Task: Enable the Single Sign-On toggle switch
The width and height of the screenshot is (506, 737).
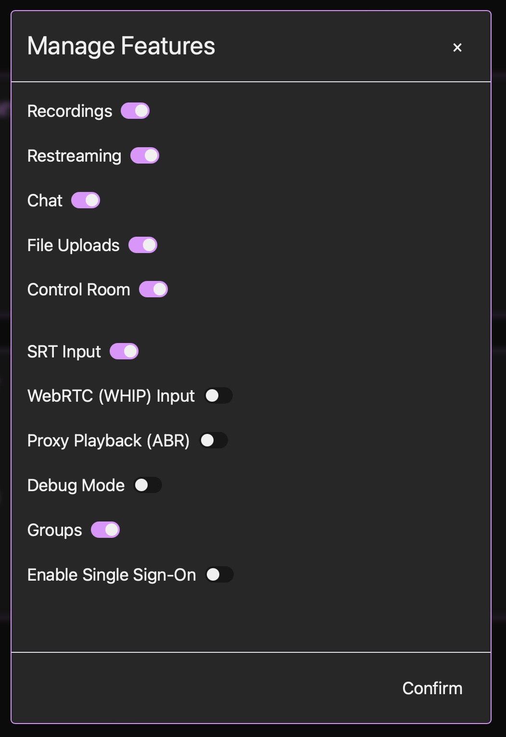Action: [219, 575]
